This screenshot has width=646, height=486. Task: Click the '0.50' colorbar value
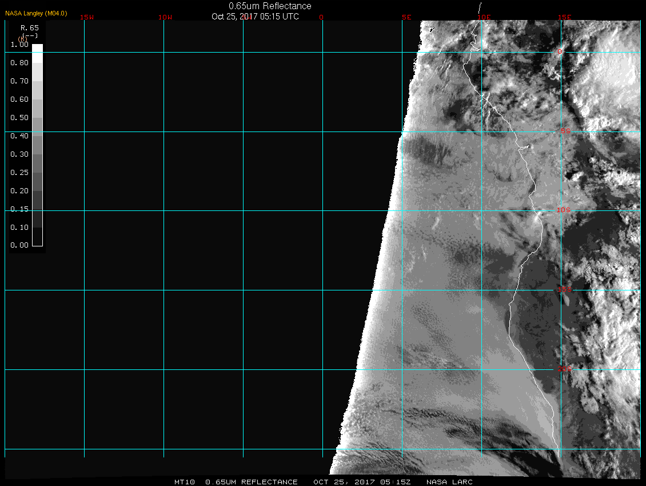point(19,117)
